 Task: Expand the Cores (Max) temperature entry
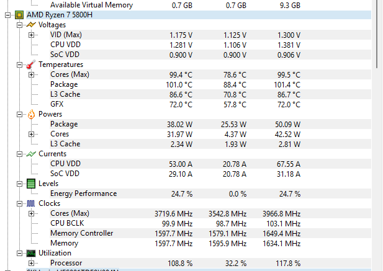click(x=31, y=74)
